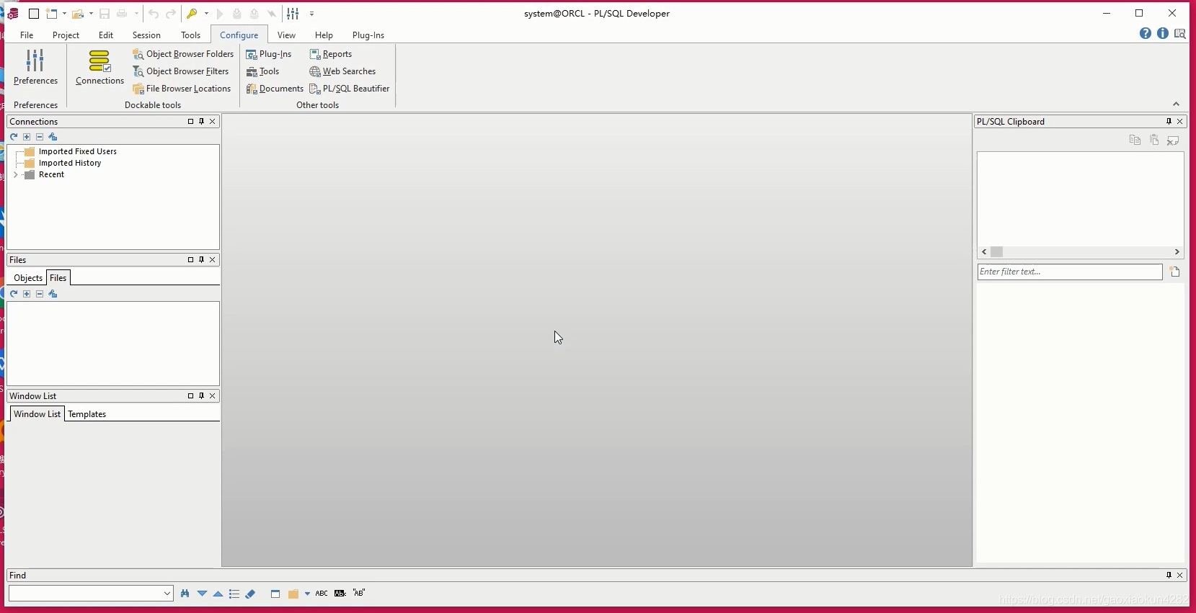Click the Open file folder icon
This screenshot has width=1196, height=613.
point(78,14)
